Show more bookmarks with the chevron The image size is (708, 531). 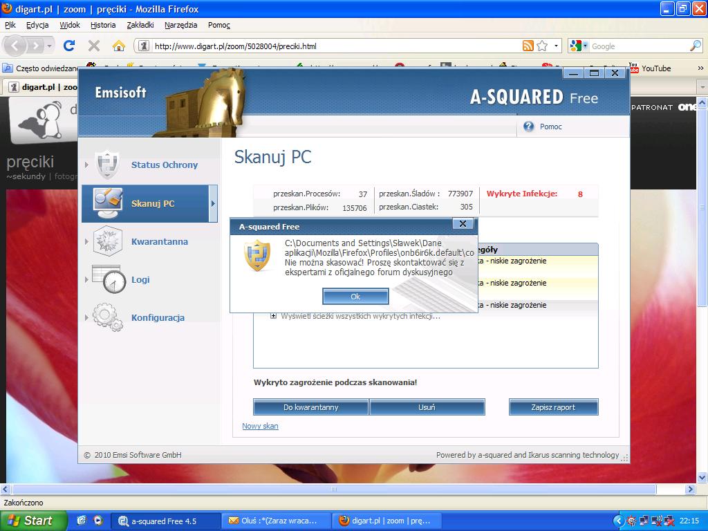click(701, 68)
